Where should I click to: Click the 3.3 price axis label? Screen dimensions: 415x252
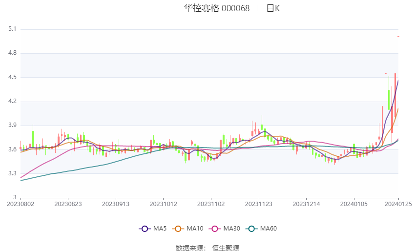pyautogui.click(x=12, y=173)
